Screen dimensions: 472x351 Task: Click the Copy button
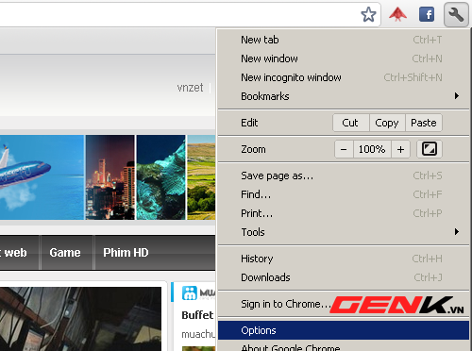tap(387, 123)
